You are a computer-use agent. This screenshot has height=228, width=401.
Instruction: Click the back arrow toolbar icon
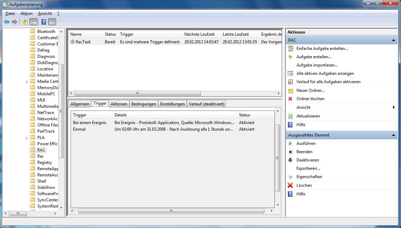(7, 22)
